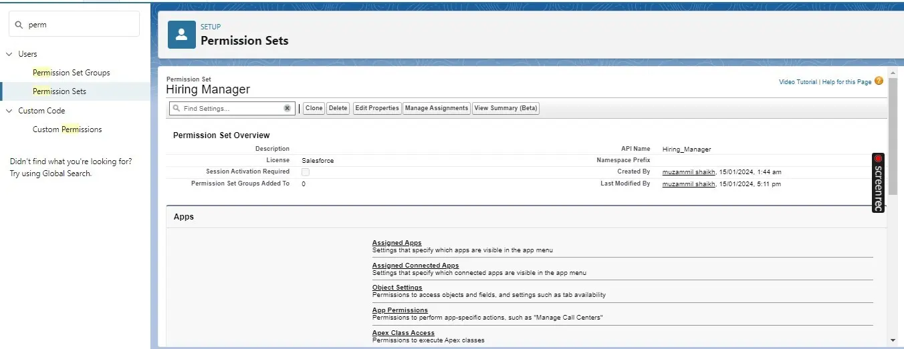
Task: Click the orange help question mark icon
Action: coord(879,81)
